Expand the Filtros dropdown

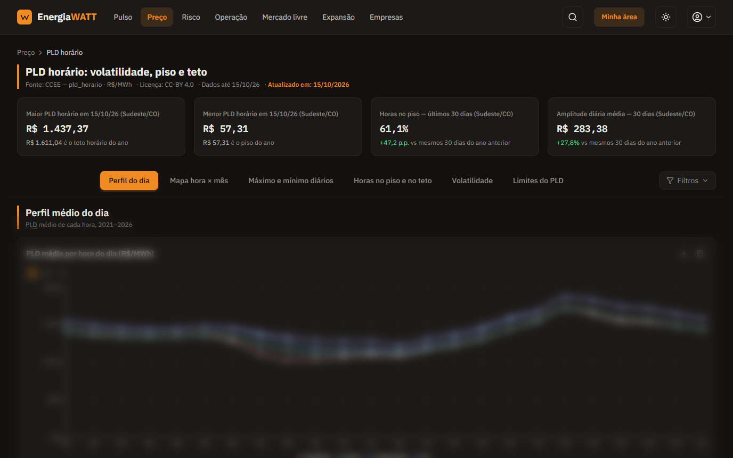coord(688,181)
